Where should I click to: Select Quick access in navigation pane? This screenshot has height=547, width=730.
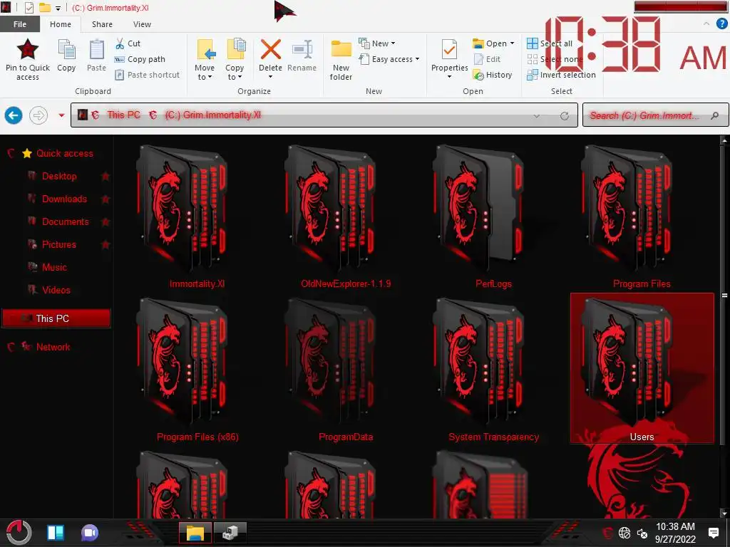click(x=65, y=153)
